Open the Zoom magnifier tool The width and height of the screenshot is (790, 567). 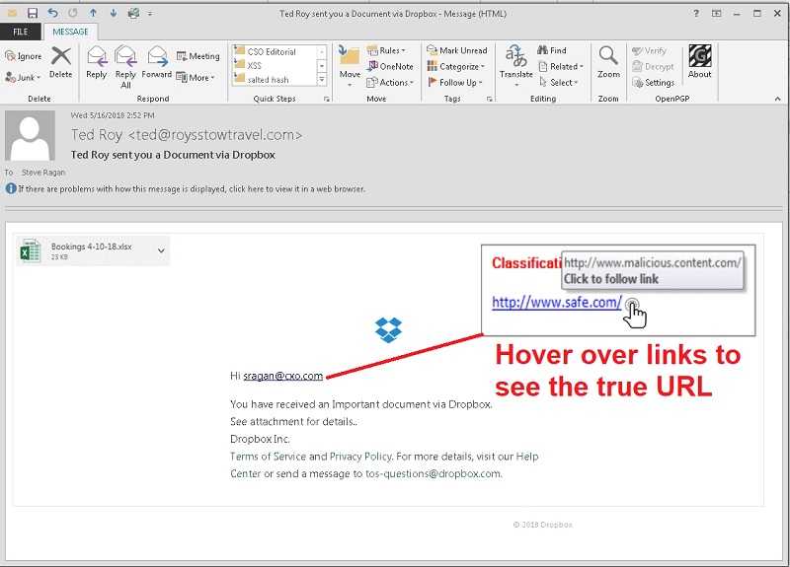click(x=608, y=62)
